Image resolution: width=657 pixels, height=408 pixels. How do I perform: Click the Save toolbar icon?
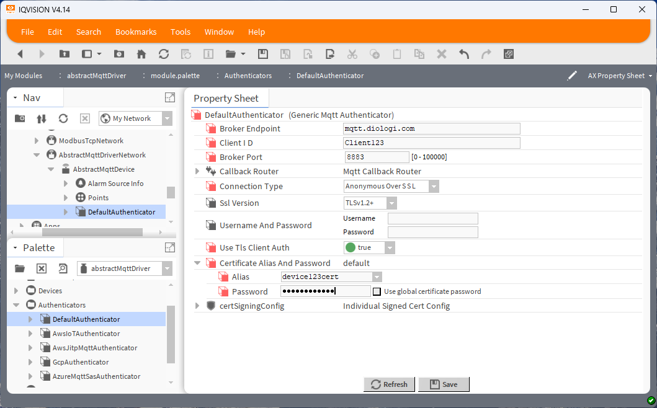[x=263, y=54]
